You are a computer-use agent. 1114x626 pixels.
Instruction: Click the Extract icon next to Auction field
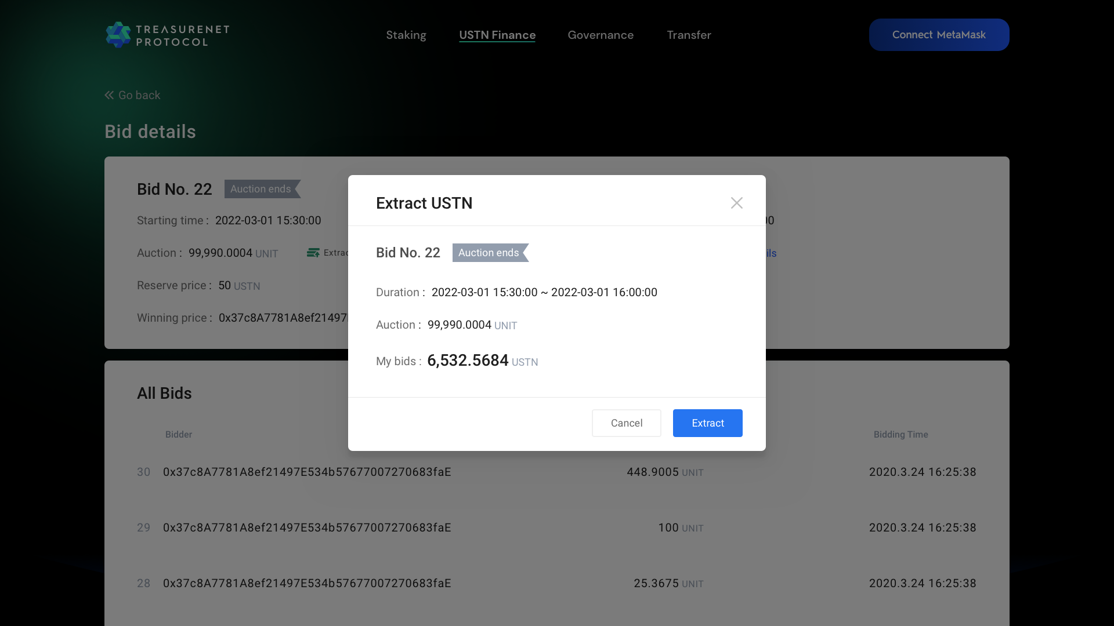(313, 252)
